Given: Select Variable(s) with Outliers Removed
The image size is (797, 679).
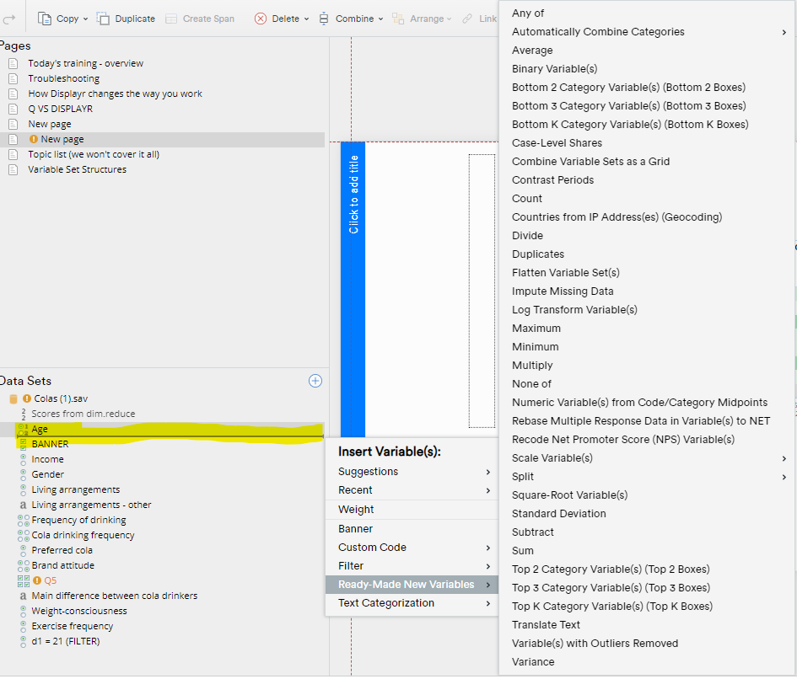Looking at the screenshot, I should [x=595, y=644].
